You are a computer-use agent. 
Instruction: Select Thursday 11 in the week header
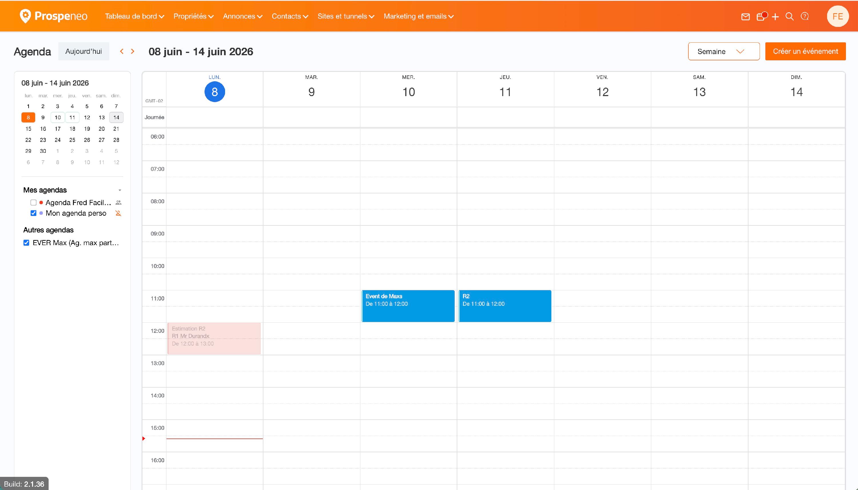(505, 92)
